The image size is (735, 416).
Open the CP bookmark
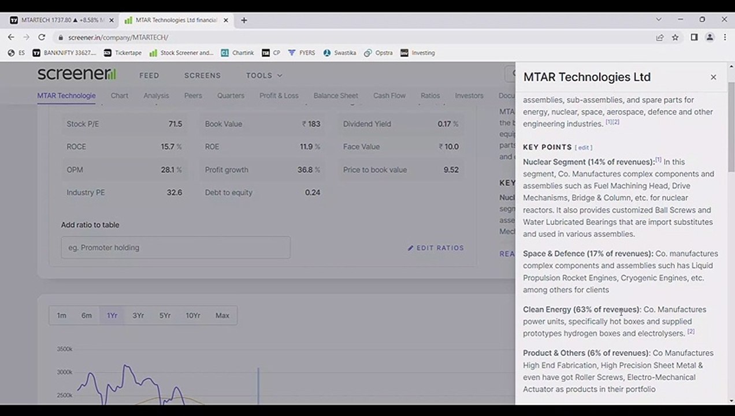[x=271, y=53]
